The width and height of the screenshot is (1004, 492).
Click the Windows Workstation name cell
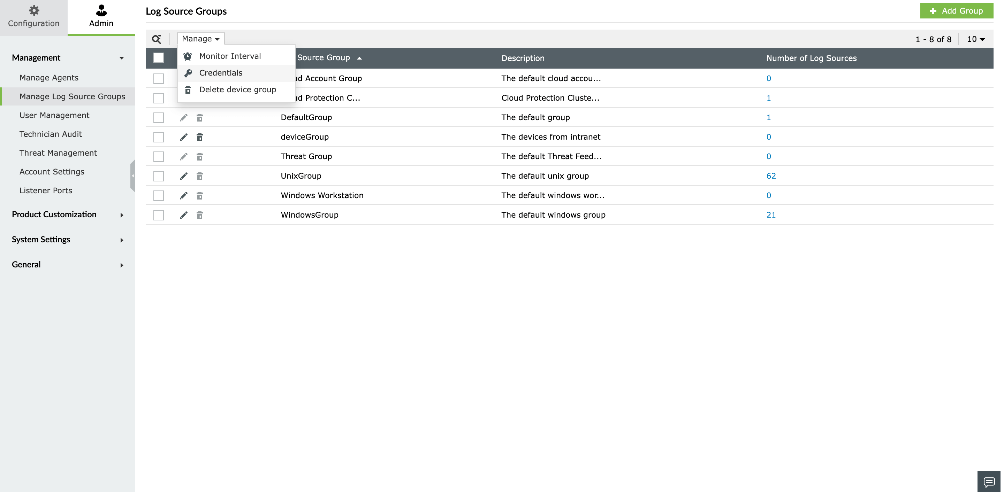322,195
